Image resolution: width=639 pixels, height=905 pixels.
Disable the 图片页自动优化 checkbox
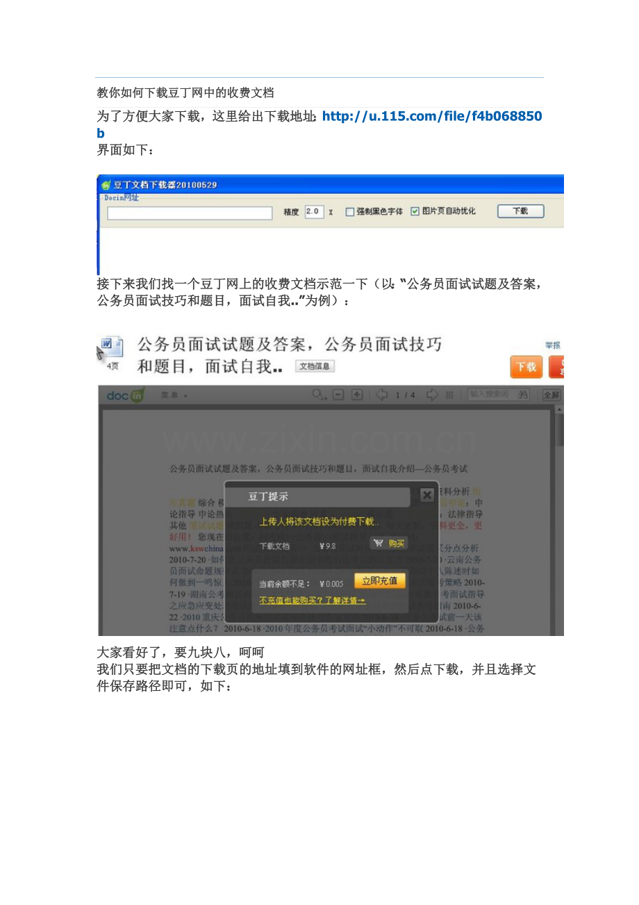pos(415,212)
